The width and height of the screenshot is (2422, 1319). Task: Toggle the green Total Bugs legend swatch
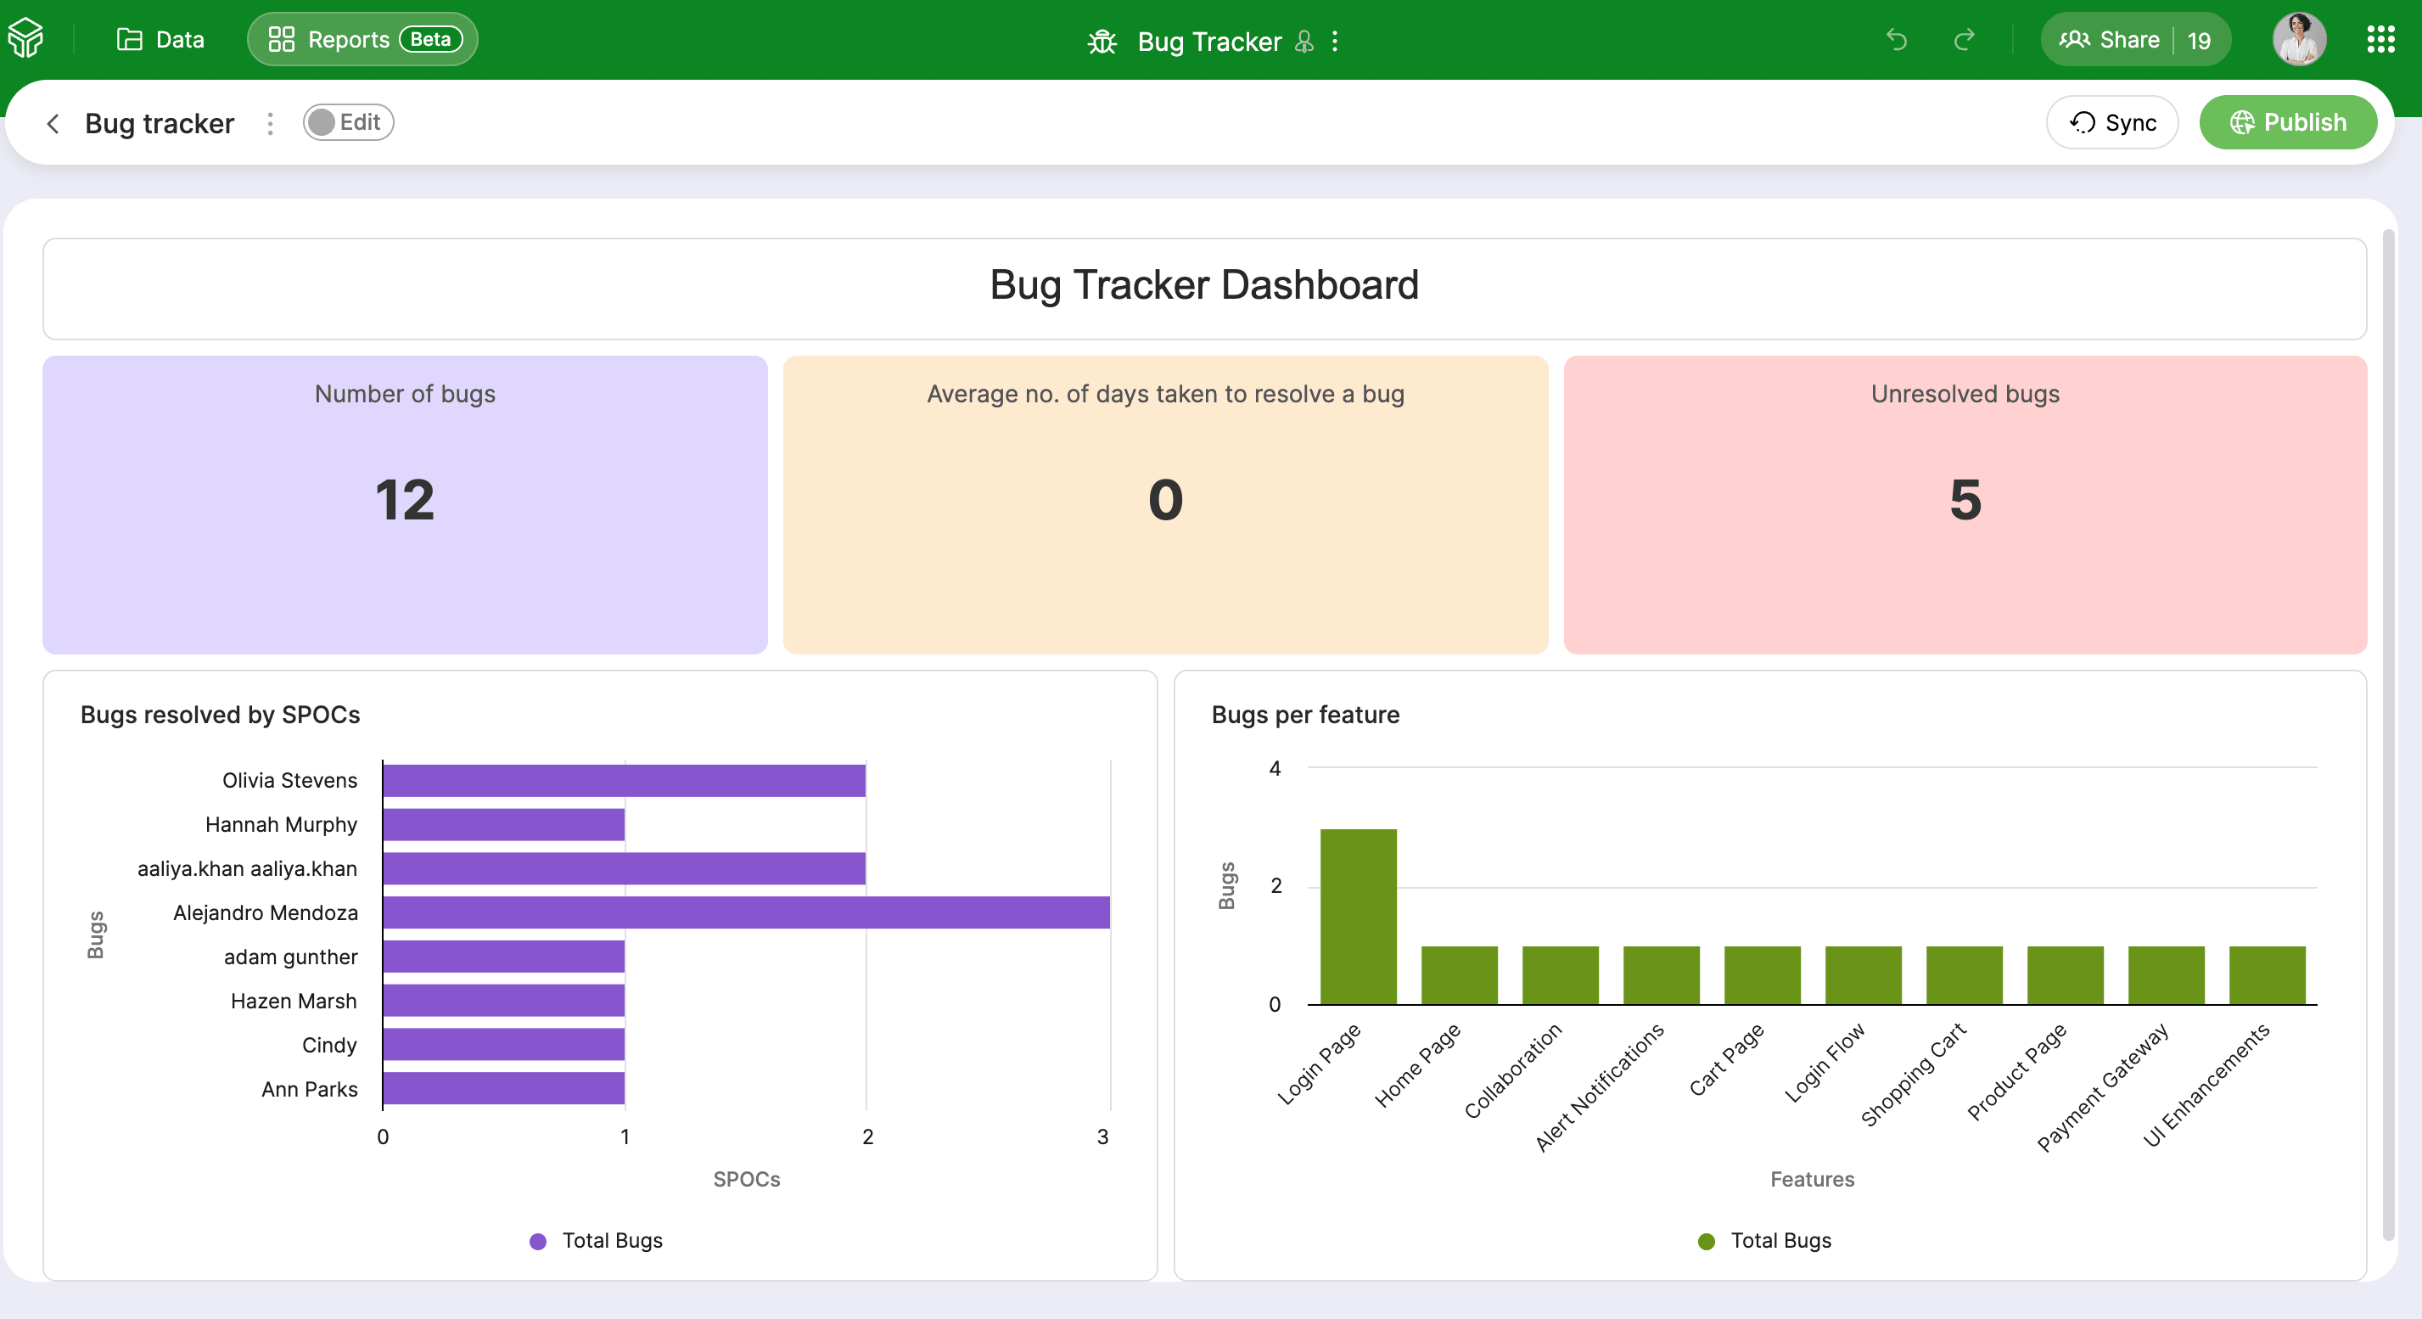[1707, 1241]
